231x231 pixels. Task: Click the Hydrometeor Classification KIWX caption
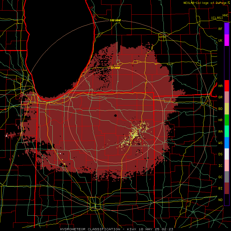pos(117,229)
